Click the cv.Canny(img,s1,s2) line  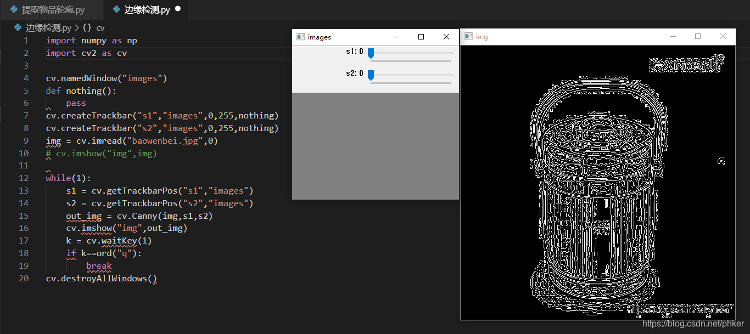(x=139, y=216)
